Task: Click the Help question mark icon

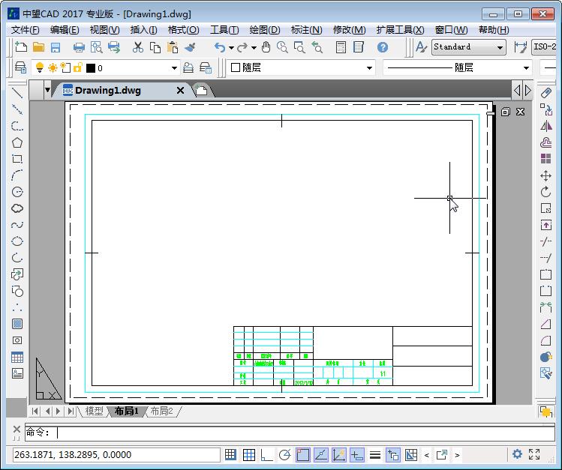Action: pos(383,47)
